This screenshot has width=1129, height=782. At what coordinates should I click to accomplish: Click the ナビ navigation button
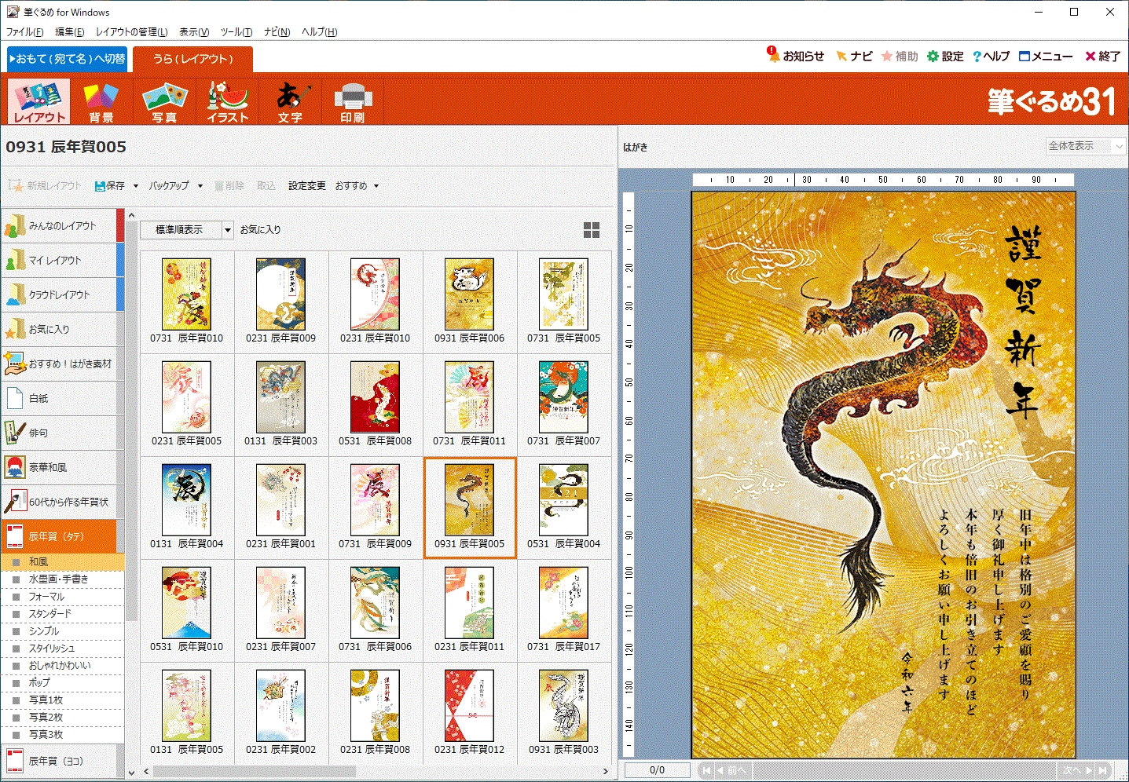tap(854, 57)
